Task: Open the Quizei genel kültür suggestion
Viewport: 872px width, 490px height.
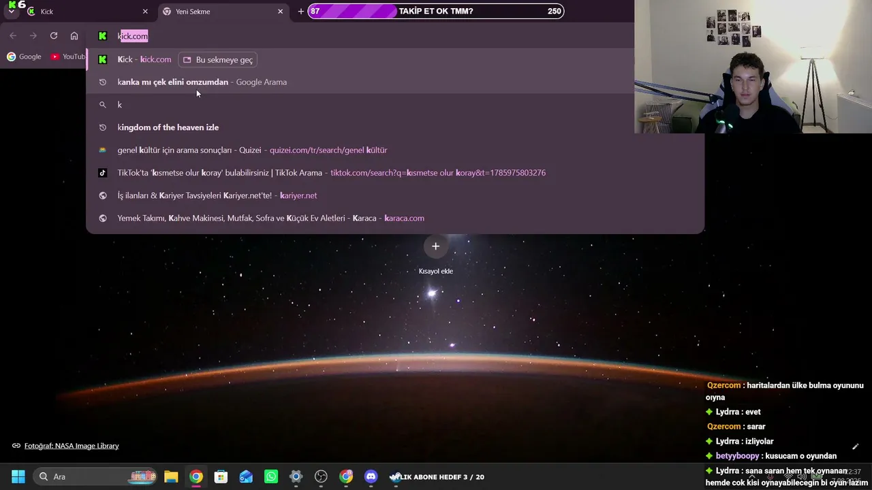Action: (x=395, y=150)
